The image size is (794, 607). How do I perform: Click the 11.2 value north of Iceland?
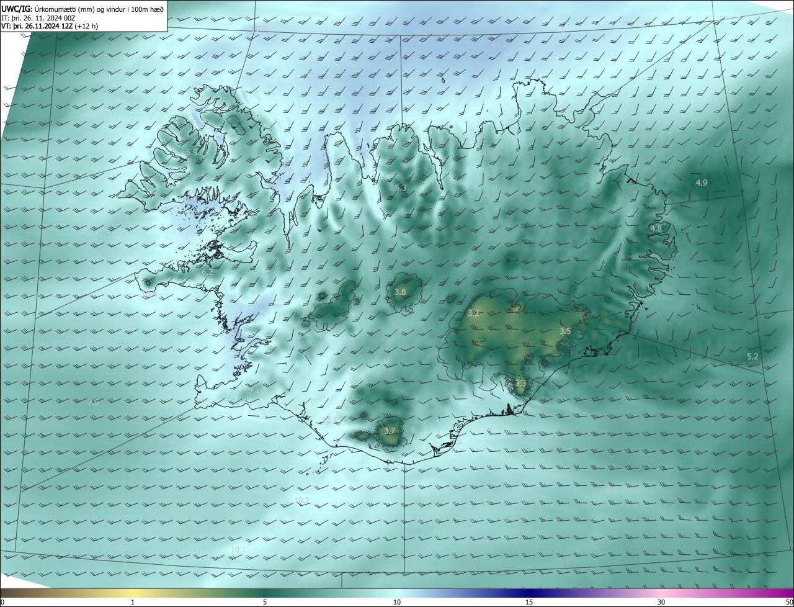point(499,45)
